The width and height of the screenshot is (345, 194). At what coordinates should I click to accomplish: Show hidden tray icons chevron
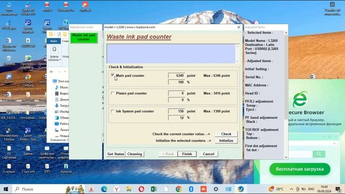(x=291, y=189)
